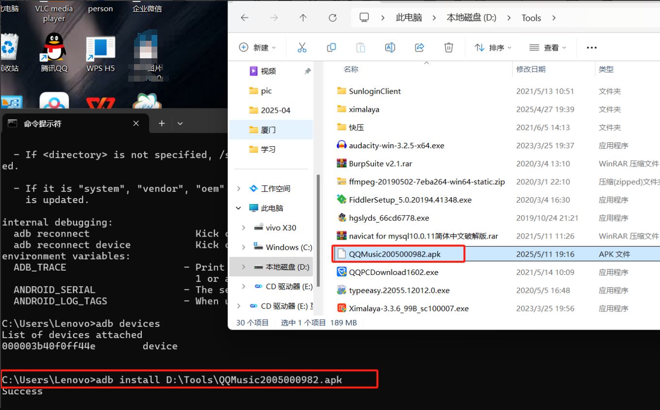The width and height of the screenshot is (660, 410).
Task: Expand the chevron after Tools breadcrumb
Action: coord(554,18)
